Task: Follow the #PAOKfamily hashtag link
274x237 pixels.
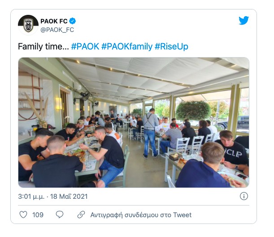Action: 127,47
